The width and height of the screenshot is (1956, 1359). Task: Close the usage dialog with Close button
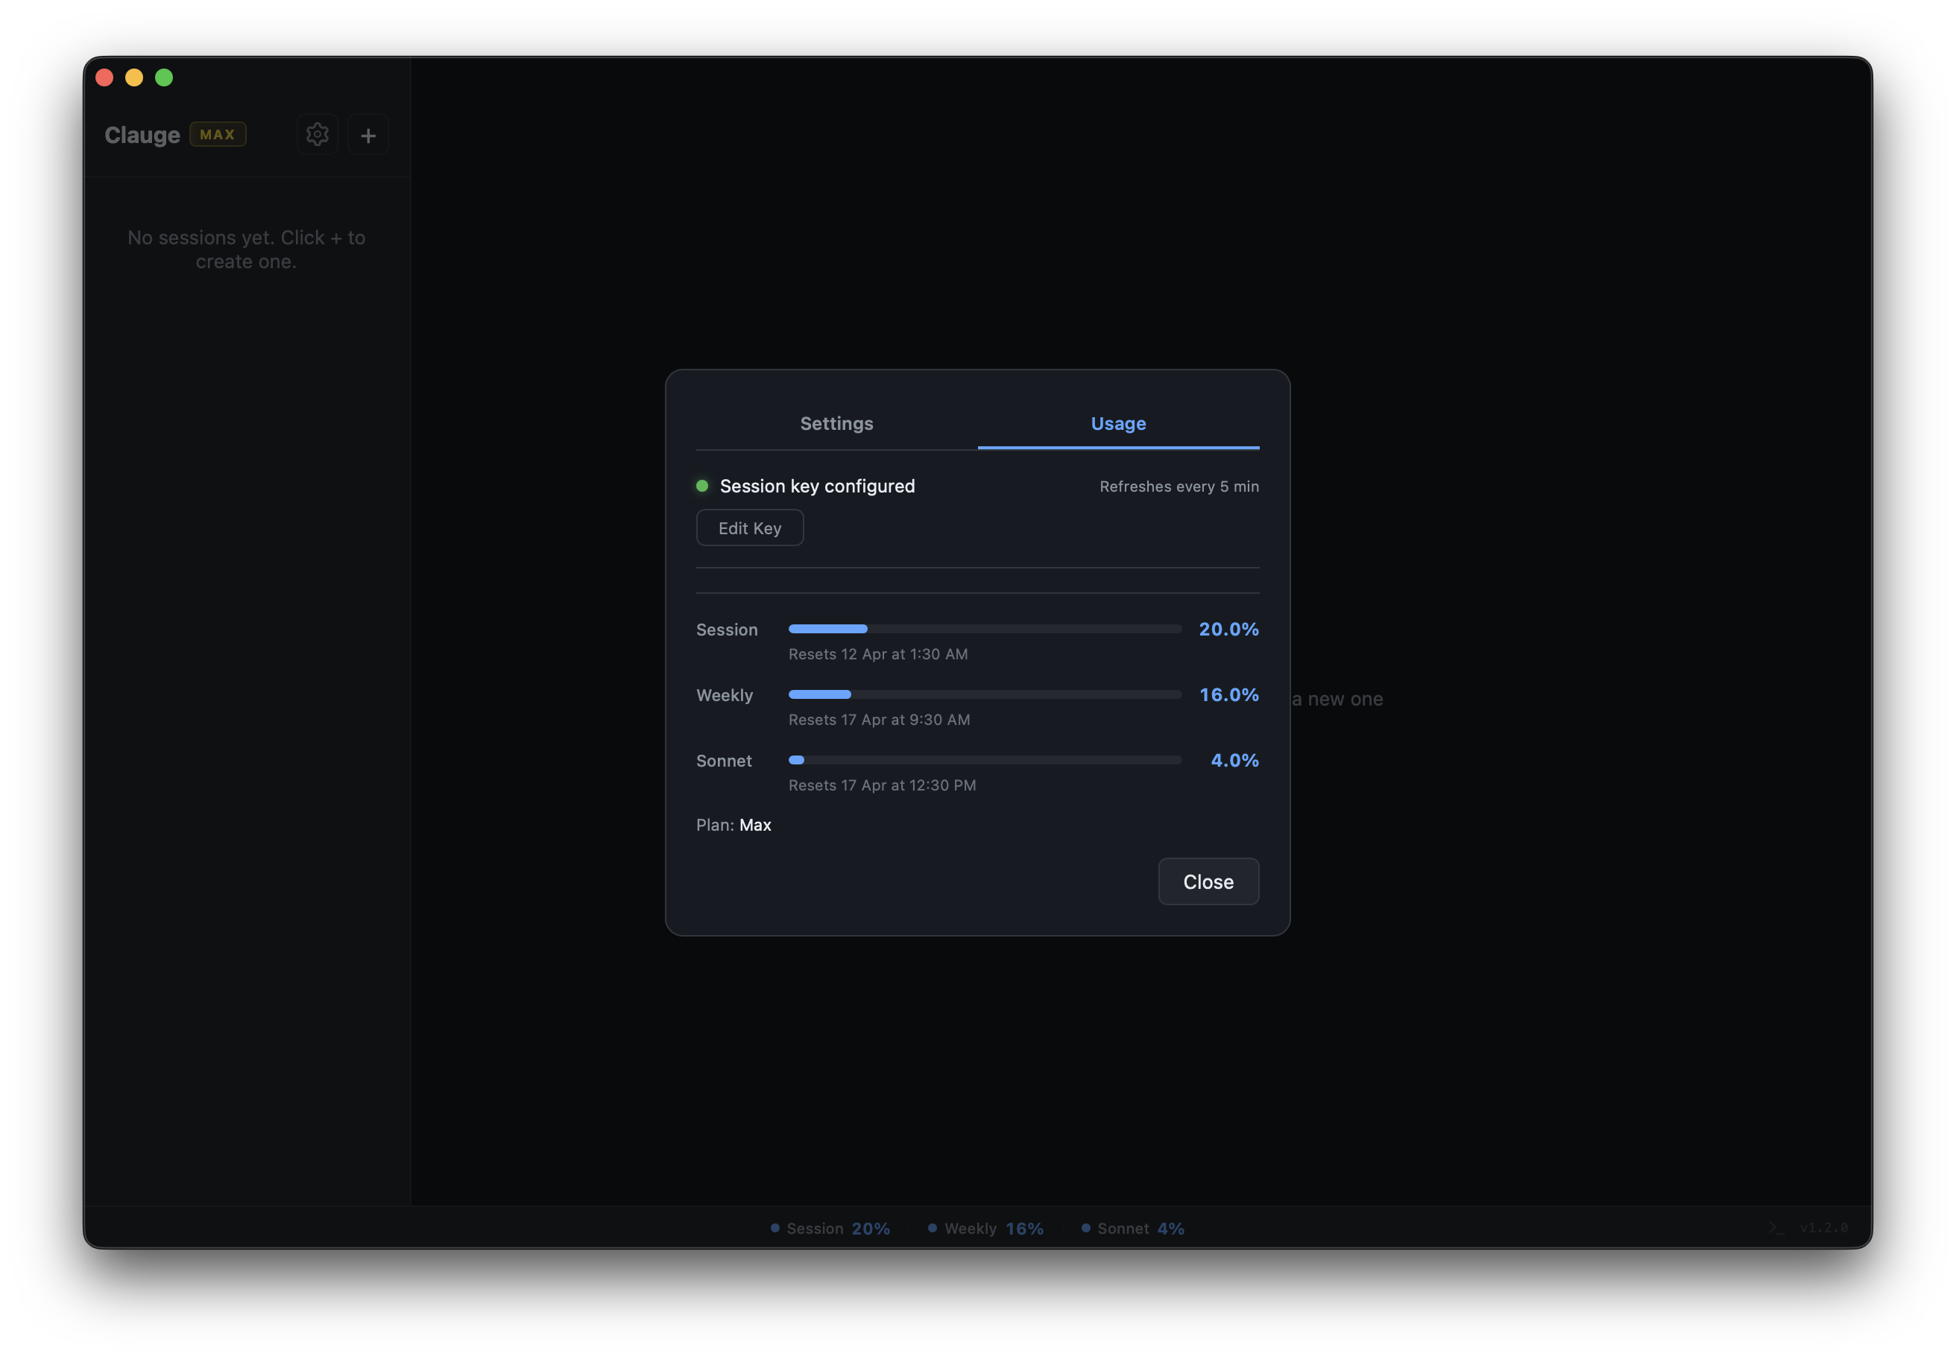[1207, 881]
